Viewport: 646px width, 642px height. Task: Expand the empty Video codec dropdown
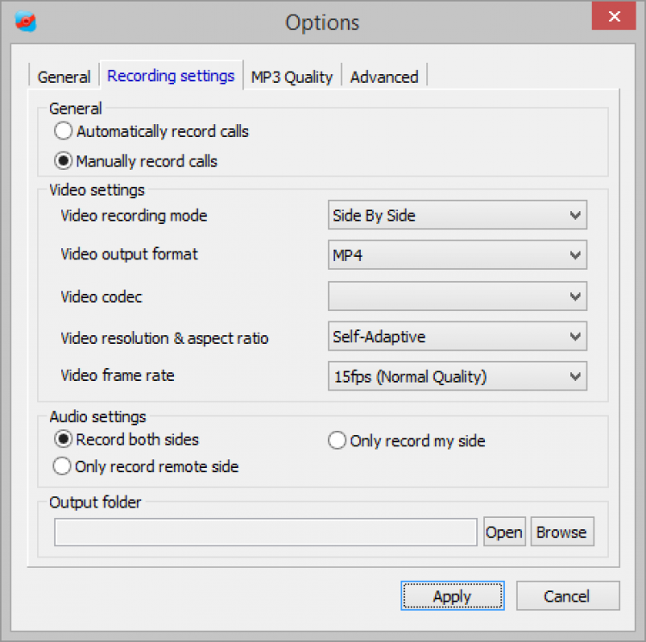click(x=457, y=296)
